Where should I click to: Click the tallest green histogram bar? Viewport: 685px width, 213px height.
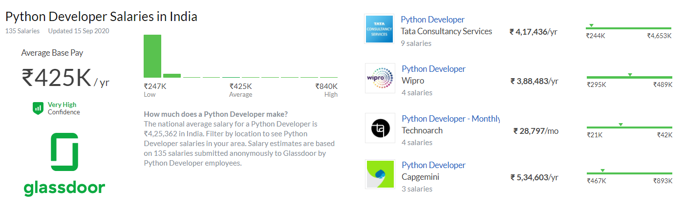(152, 56)
